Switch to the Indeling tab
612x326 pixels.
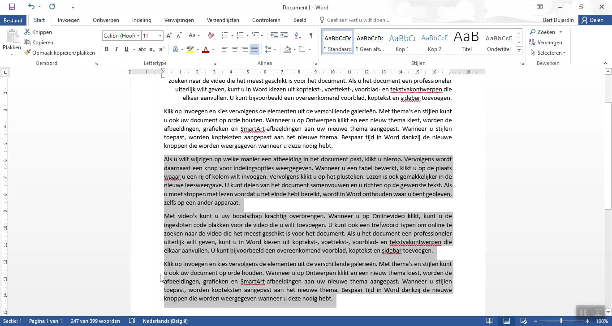(142, 20)
